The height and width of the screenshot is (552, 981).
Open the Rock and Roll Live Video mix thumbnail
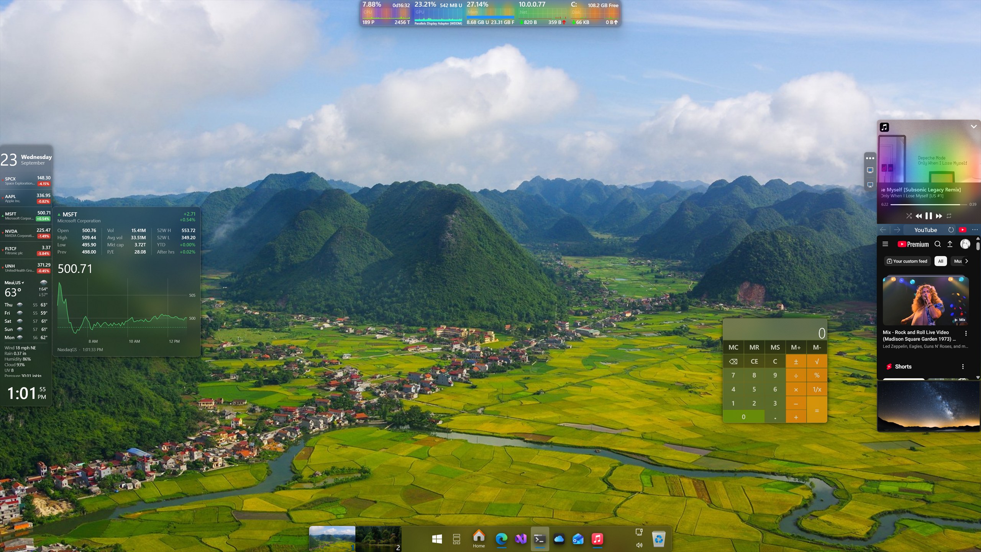coord(926,301)
